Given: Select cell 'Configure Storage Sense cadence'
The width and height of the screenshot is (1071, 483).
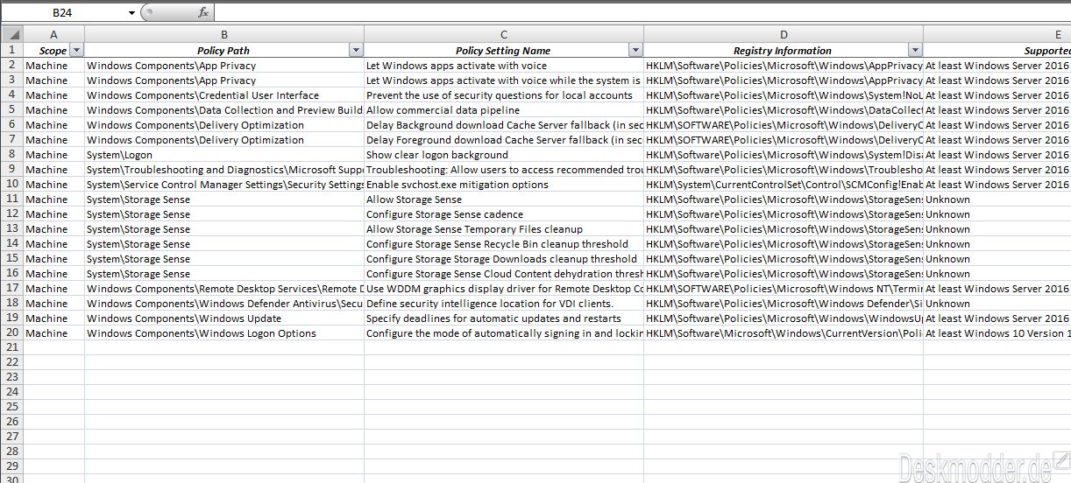Looking at the screenshot, I should (504, 214).
